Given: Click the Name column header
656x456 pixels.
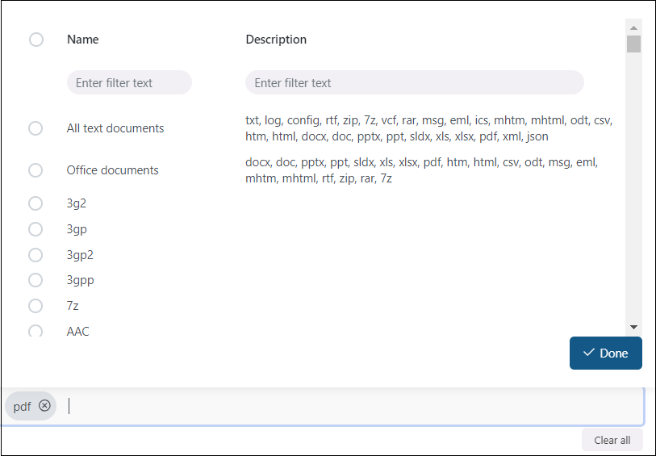Looking at the screenshot, I should pyautogui.click(x=83, y=40).
